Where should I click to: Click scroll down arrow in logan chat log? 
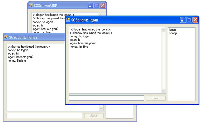[163, 91]
